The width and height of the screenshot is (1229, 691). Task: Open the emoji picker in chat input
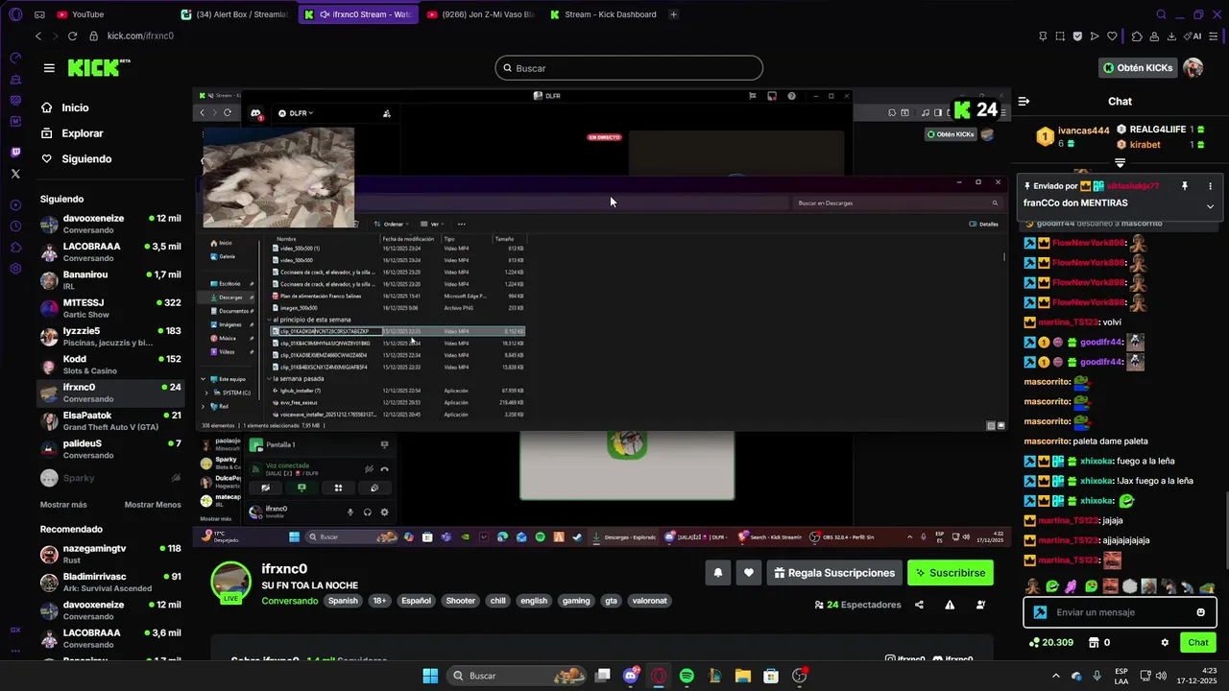tap(1200, 612)
